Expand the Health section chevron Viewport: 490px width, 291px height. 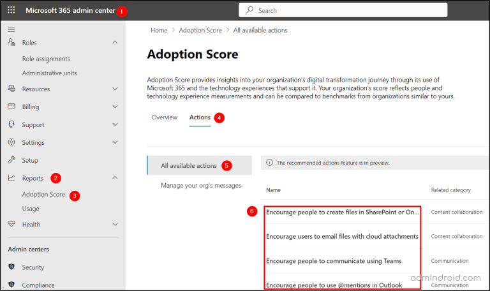[115, 224]
